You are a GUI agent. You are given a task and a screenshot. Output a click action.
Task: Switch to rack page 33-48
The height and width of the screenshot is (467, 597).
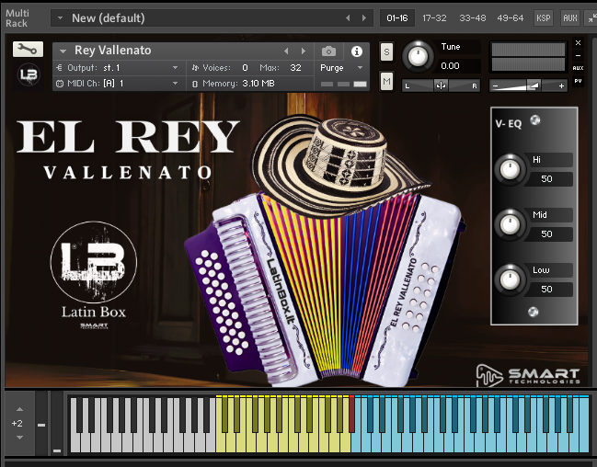coord(473,17)
